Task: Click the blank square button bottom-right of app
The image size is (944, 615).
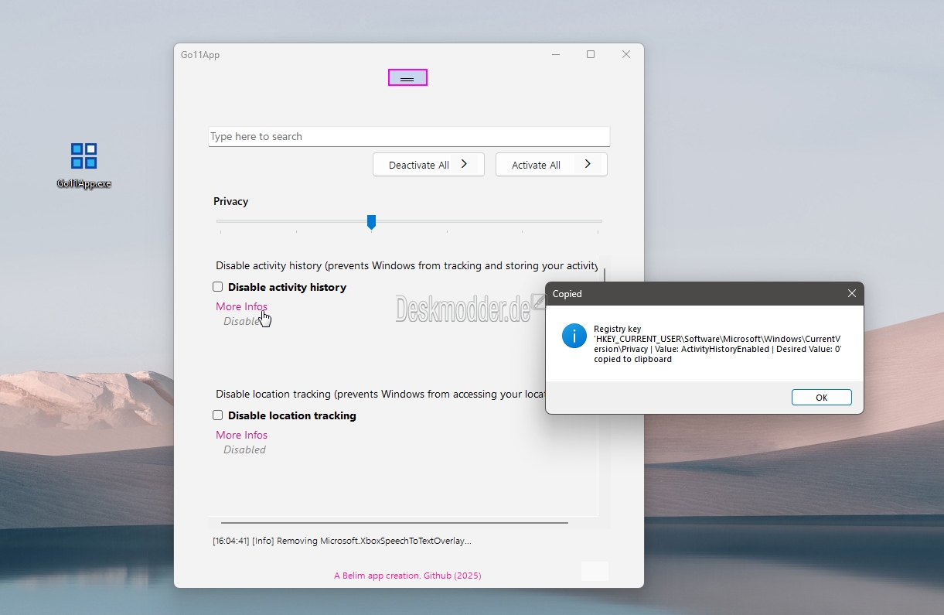Action: (595, 571)
